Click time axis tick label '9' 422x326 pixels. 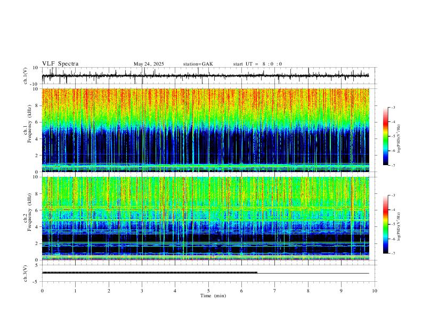coord(341,291)
